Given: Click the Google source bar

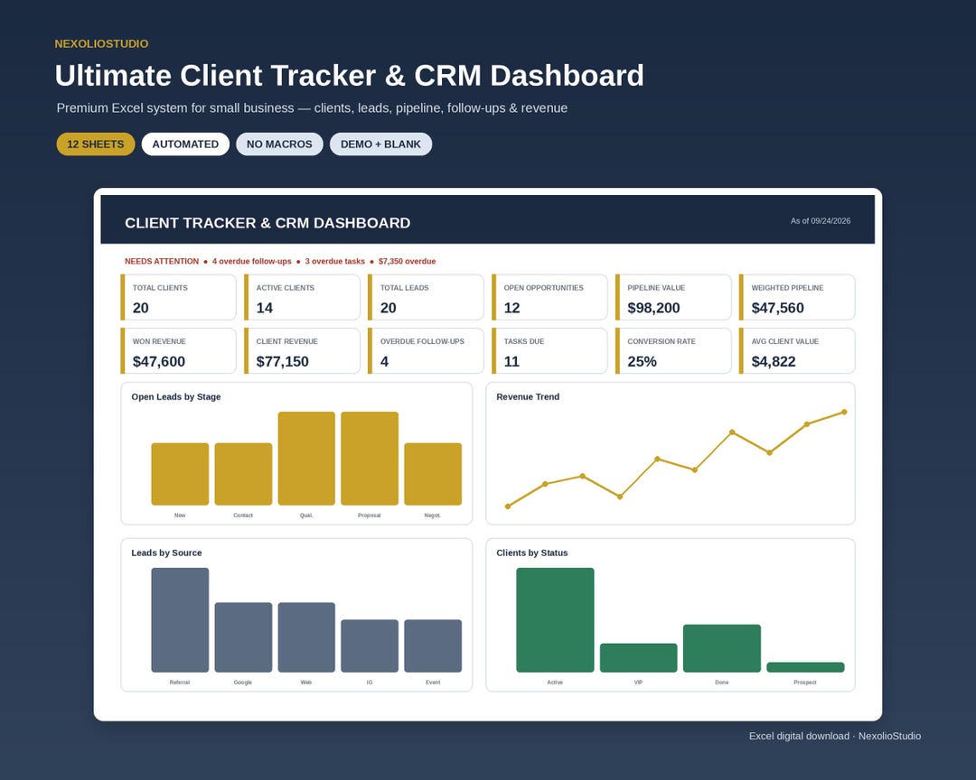Looking at the screenshot, I should point(243,637).
